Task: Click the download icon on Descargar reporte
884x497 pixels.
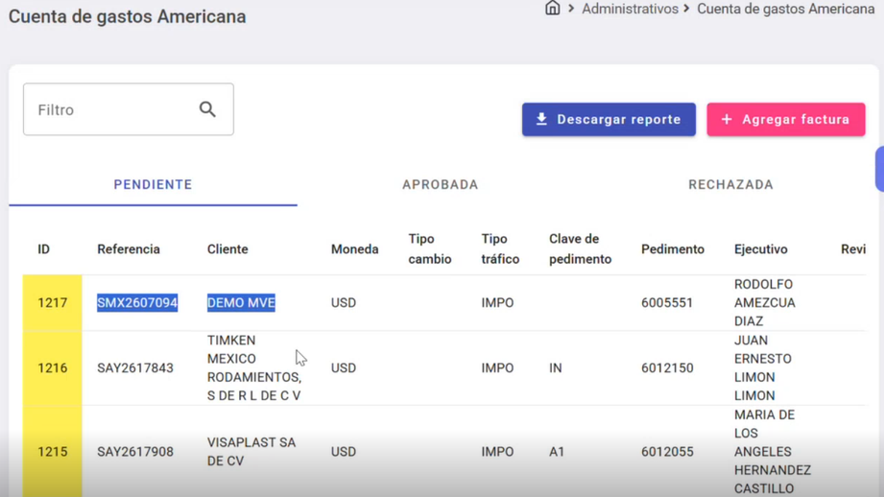Action: (x=541, y=119)
